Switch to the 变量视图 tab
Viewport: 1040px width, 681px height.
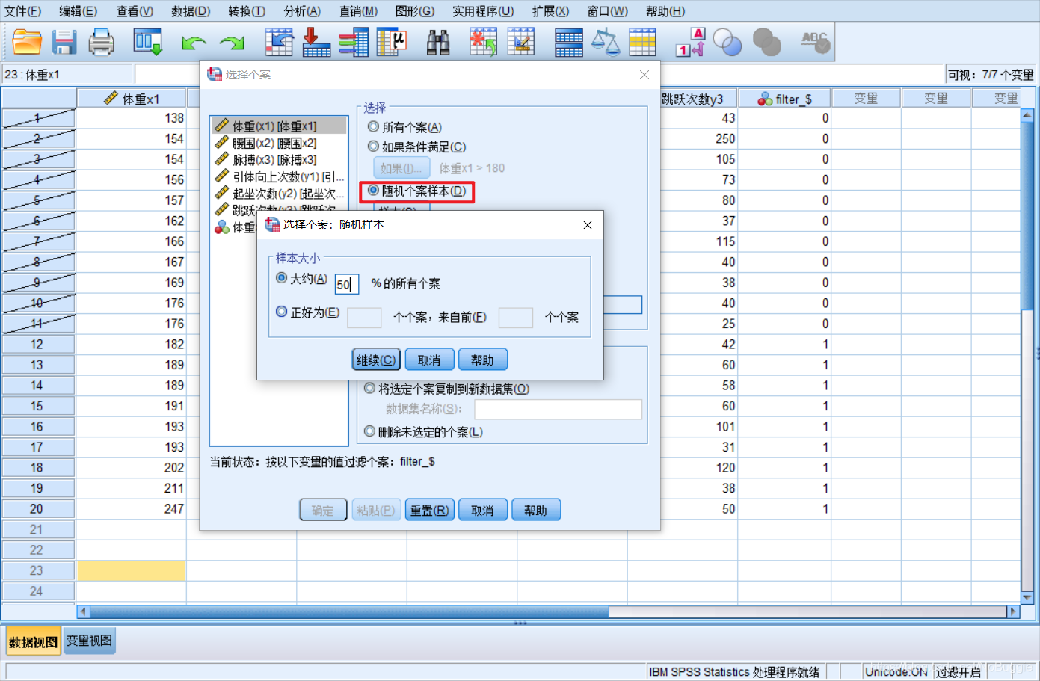(90, 641)
